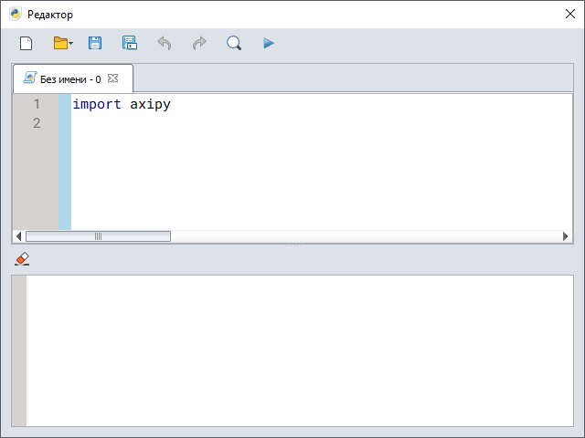The height and width of the screenshot is (438, 585).
Task: Open a file using the folder icon
Action: (x=60, y=43)
